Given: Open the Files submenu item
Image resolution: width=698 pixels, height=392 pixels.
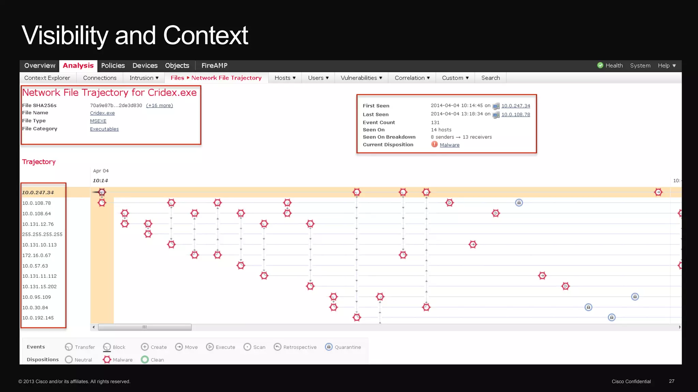Looking at the screenshot, I should coord(177,78).
